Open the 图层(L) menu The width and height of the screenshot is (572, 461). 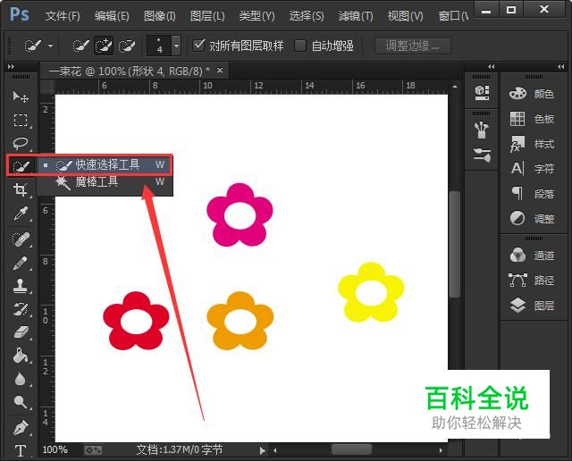[207, 16]
